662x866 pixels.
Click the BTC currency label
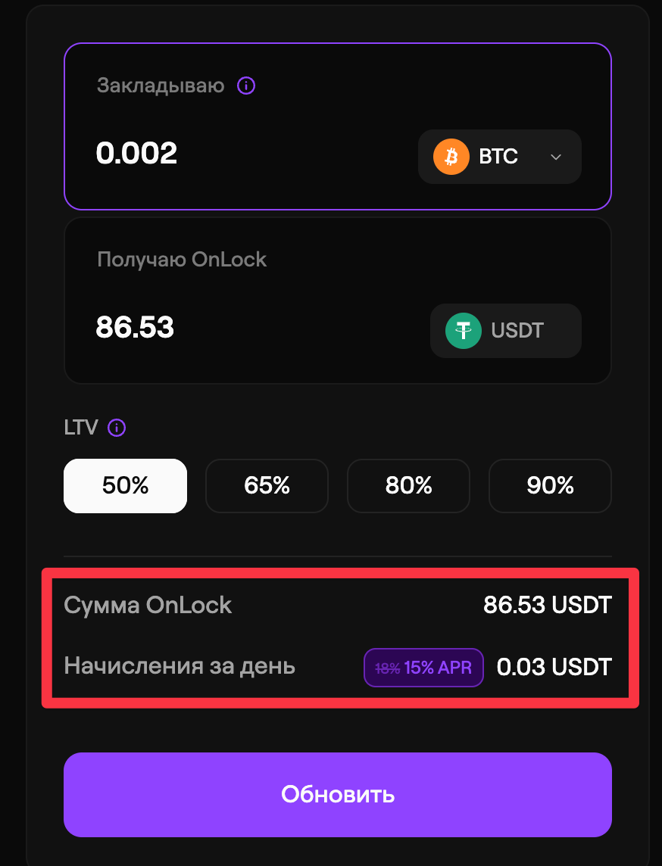pyautogui.click(x=498, y=157)
